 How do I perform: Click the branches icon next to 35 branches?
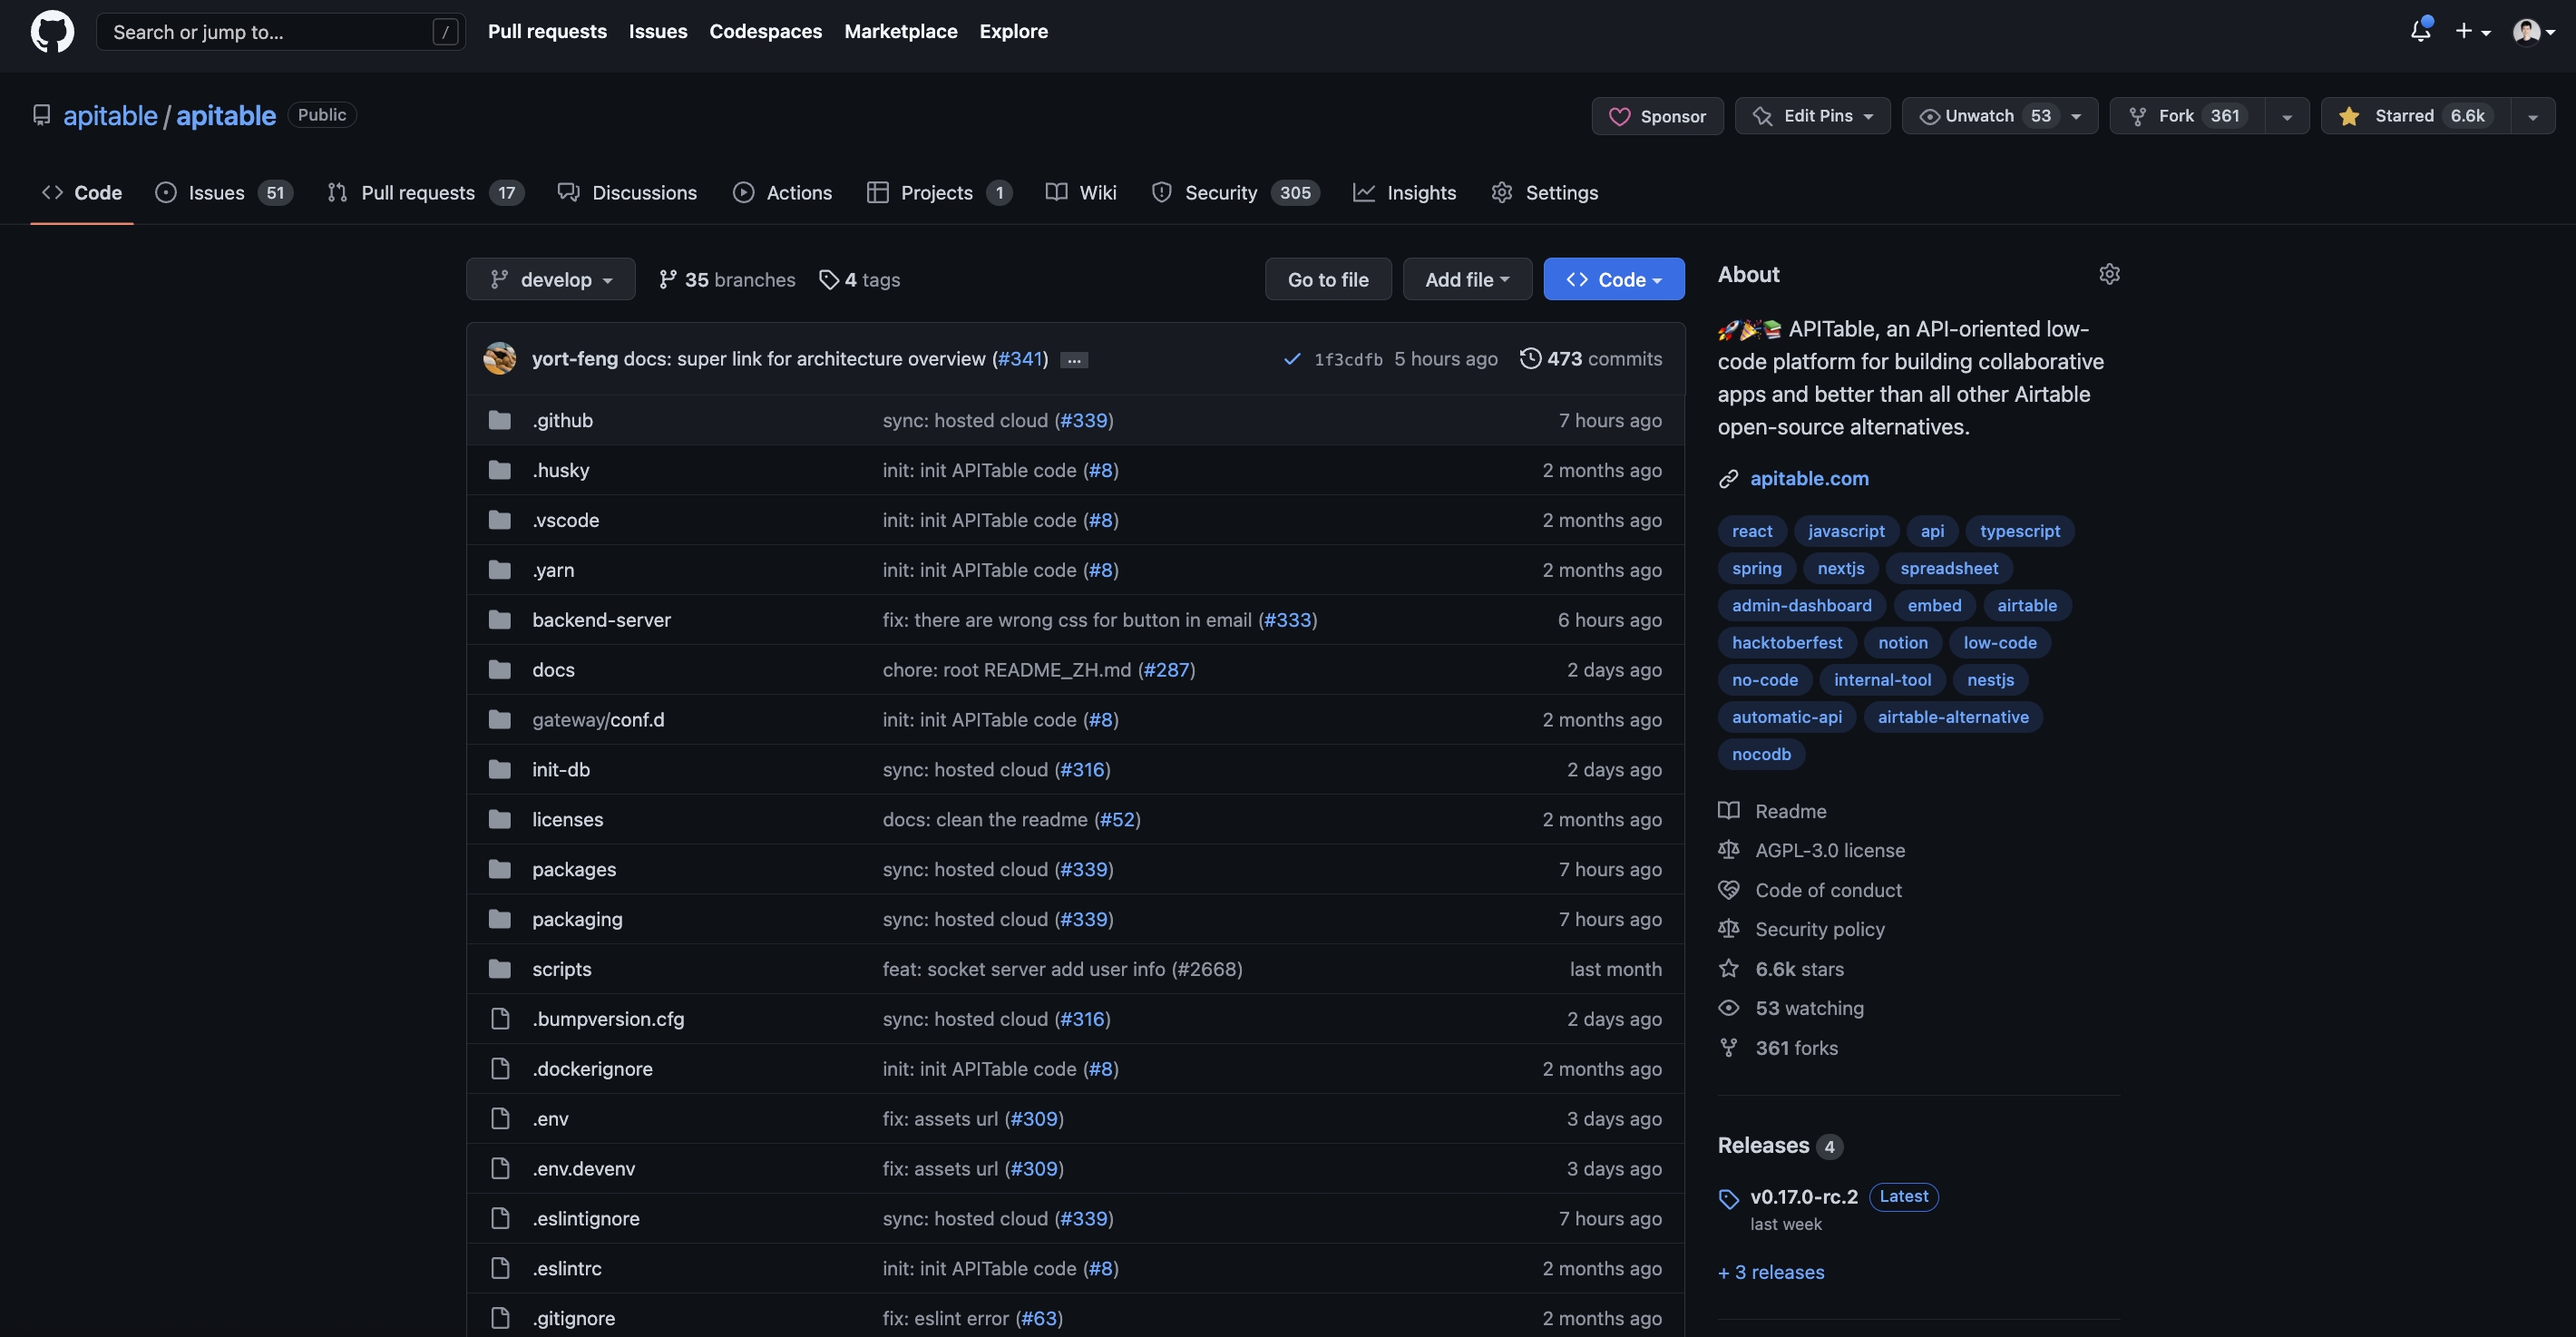click(x=668, y=280)
